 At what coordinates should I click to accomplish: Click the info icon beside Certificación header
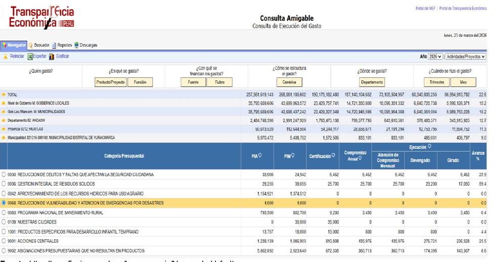(x=333, y=156)
